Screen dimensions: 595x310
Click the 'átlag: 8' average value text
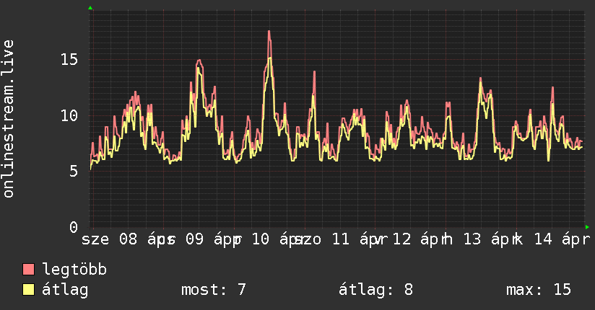coord(375,290)
